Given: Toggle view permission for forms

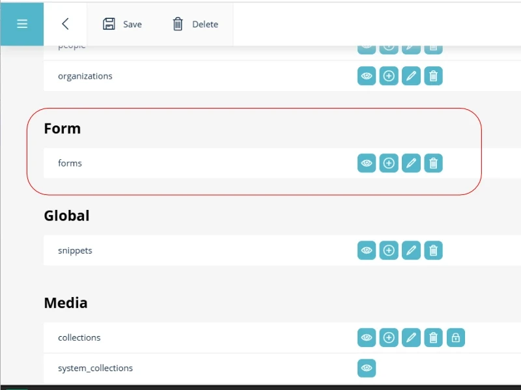Looking at the screenshot, I should pyautogui.click(x=367, y=163).
